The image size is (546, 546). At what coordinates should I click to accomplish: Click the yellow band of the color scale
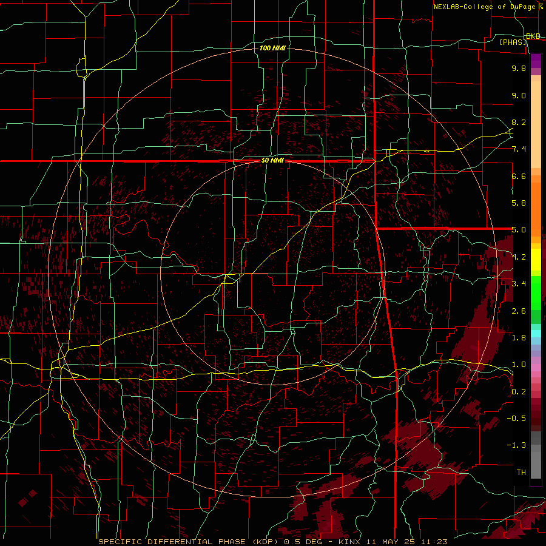point(536,260)
